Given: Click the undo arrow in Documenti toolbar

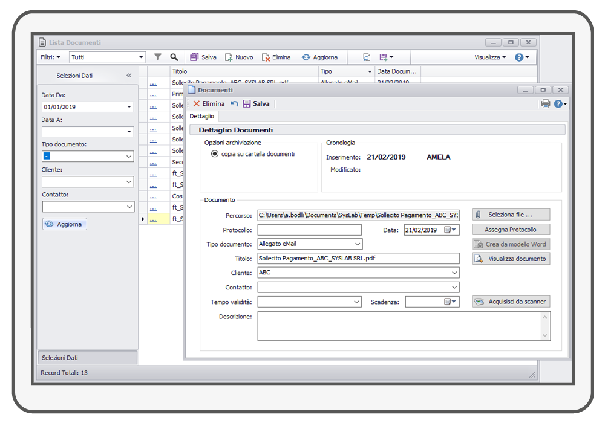Looking at the screenshot, I should point(234,103).
